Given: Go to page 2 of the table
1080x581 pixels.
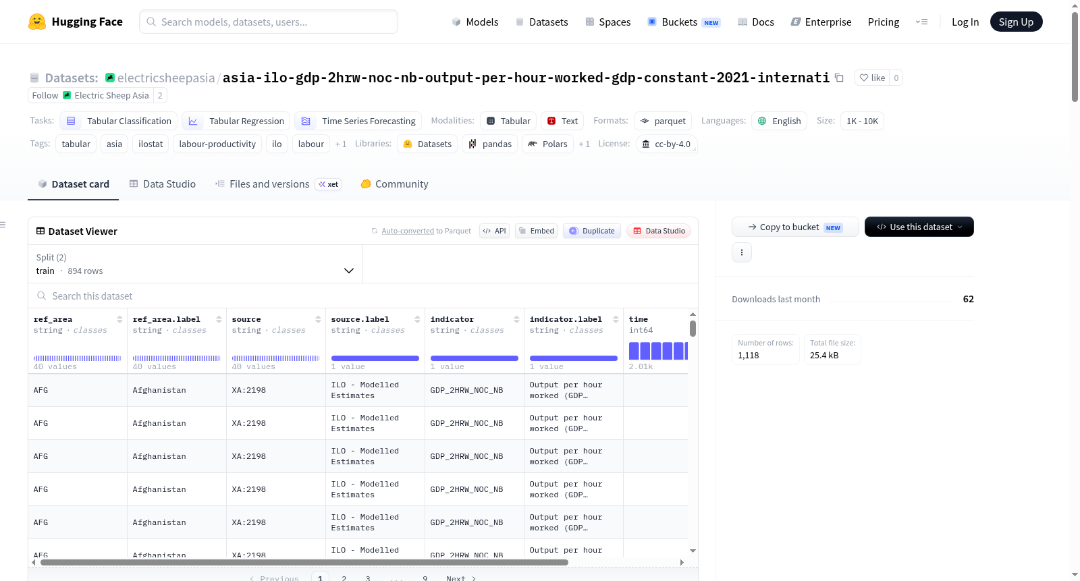Looking at the screenshot, I should point(344,578).
